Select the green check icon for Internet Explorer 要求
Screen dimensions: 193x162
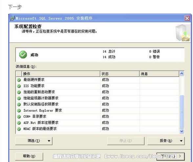[19, 111]
